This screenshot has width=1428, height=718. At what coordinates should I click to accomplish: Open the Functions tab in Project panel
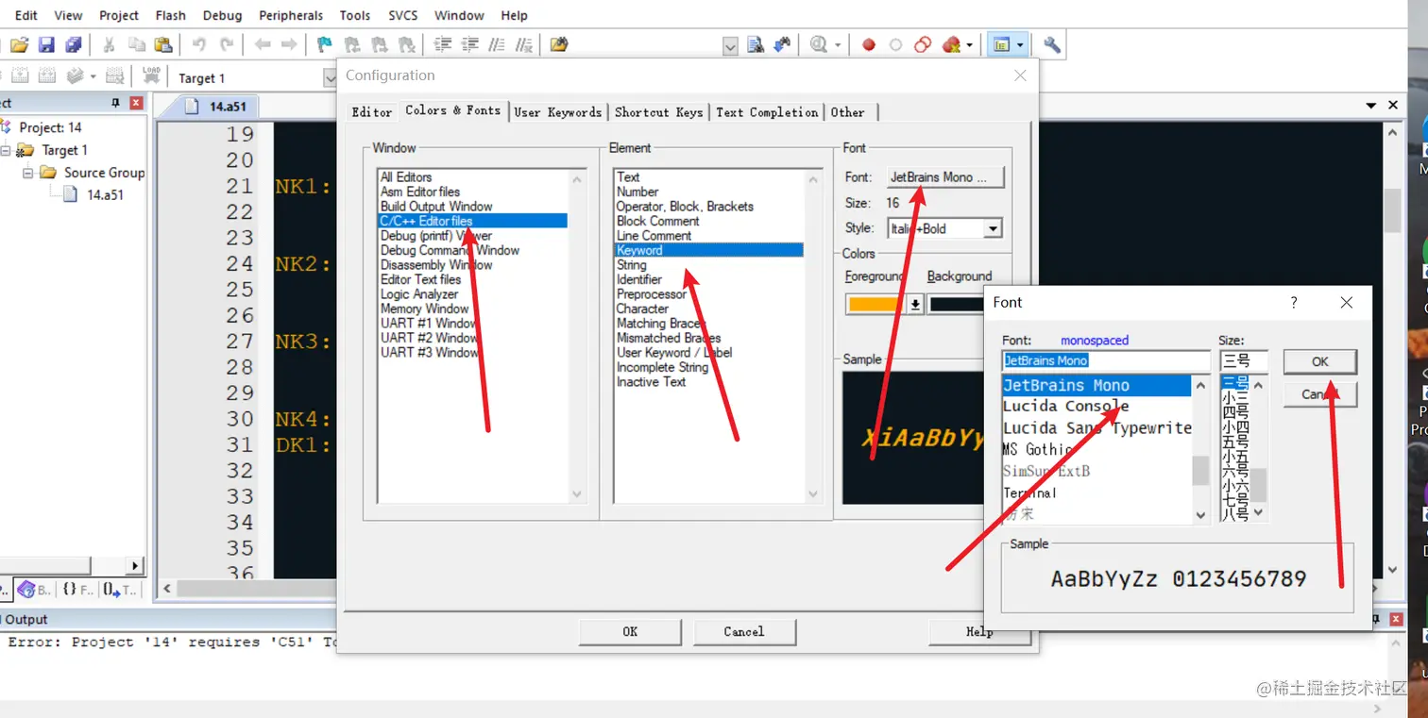77,590
